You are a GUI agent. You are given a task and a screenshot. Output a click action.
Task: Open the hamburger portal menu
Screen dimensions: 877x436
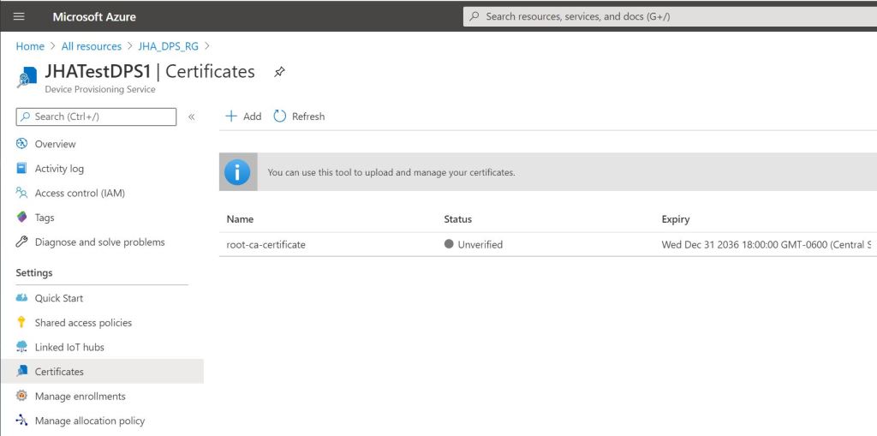pos(19,16)
